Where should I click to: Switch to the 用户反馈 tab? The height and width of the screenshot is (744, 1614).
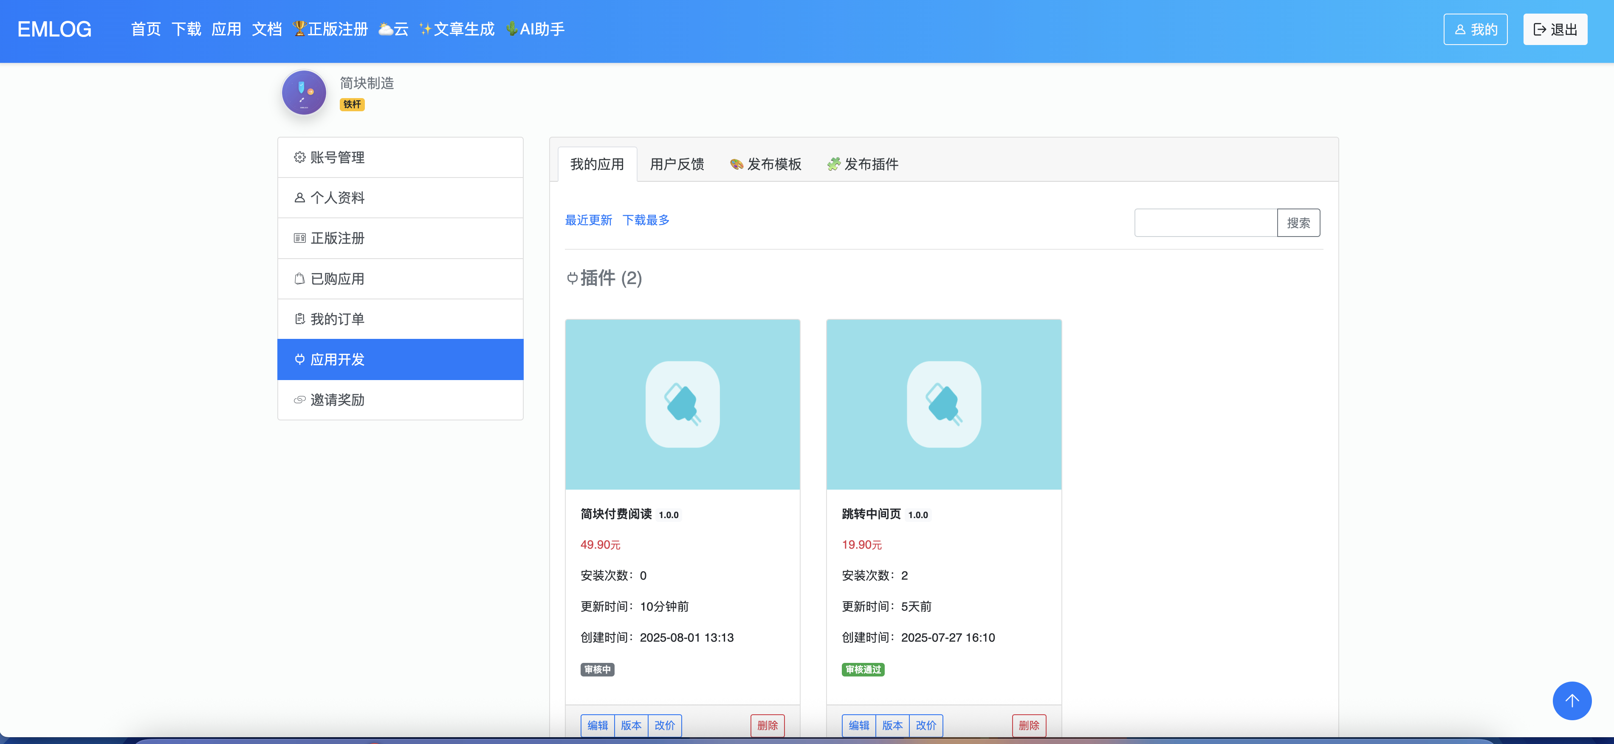click(677, 164)
